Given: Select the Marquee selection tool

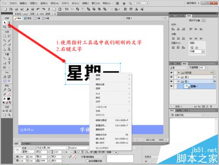Looking at the screenshot, I should coord(4,36).
